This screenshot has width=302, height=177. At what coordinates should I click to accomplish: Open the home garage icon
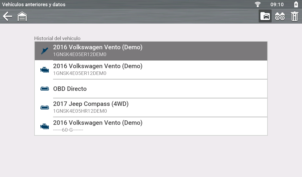[x=22, y=17]
